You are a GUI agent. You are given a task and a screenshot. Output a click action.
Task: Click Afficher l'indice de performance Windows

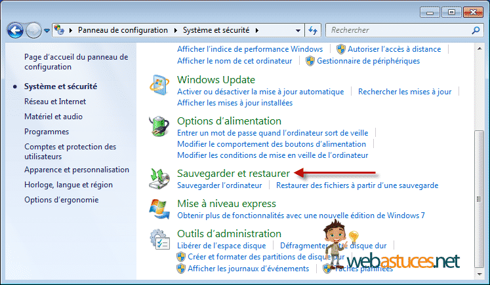click(x=250, y=49)
